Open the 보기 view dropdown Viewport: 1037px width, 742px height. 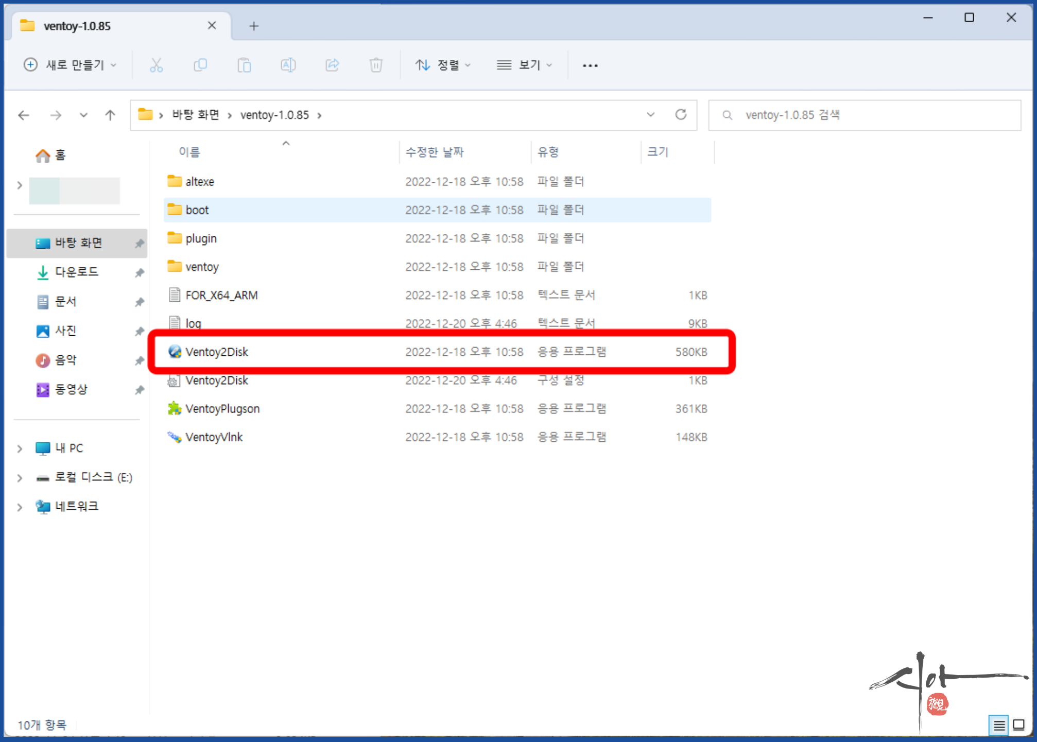coord(524,65)
